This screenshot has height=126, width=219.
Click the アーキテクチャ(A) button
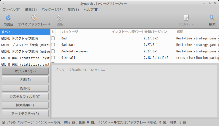pyautogui.click(x=25, y=114)
